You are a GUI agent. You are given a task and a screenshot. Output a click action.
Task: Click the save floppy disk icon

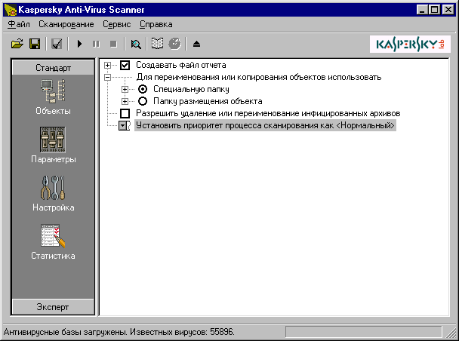(x=35, y=45)
